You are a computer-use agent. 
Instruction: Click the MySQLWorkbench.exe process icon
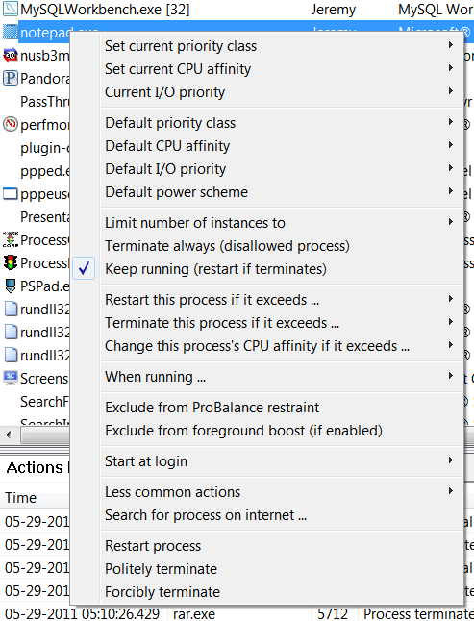tap(11, 9)
